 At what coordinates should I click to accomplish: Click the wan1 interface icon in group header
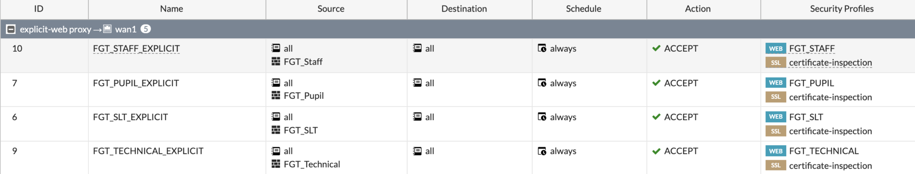[x=107, y=29]
